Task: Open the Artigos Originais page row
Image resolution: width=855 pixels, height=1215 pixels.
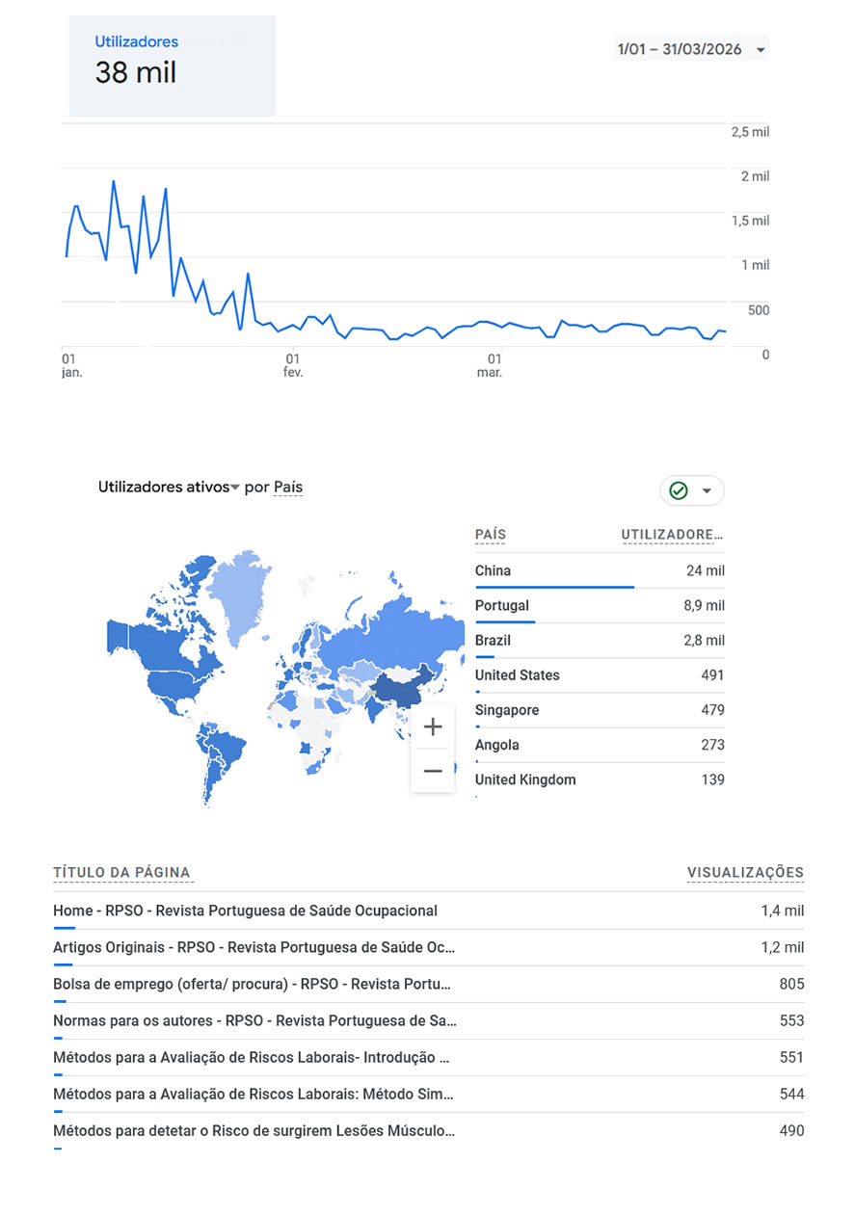Action: [254, 947]
